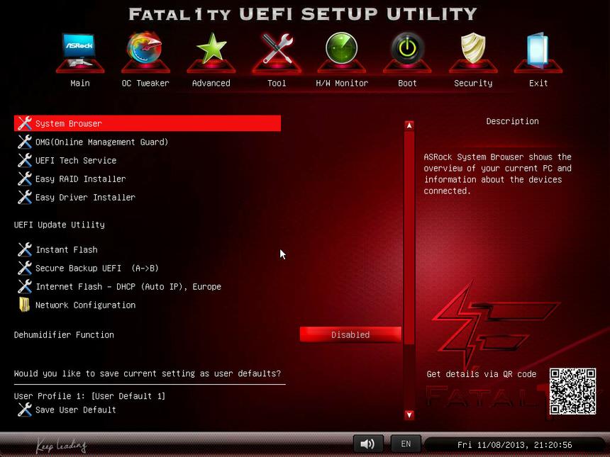Click the Boot power-button icon
The width and height of the screenshot is (610, 457).
[406, 51]
